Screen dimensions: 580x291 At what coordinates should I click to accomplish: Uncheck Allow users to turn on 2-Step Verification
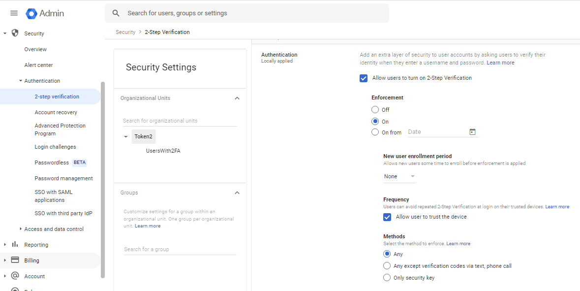click(x=364, y=78)
